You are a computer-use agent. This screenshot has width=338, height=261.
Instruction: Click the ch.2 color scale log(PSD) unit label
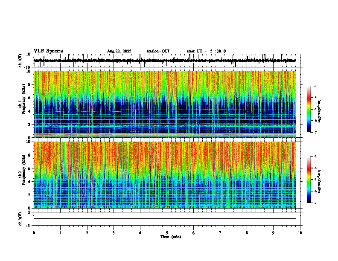pos(320,181)
